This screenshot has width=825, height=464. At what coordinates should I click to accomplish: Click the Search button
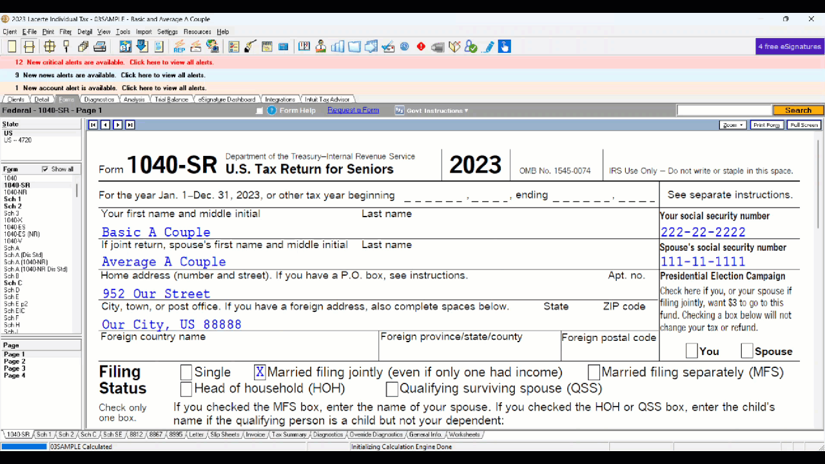point(798,110)
